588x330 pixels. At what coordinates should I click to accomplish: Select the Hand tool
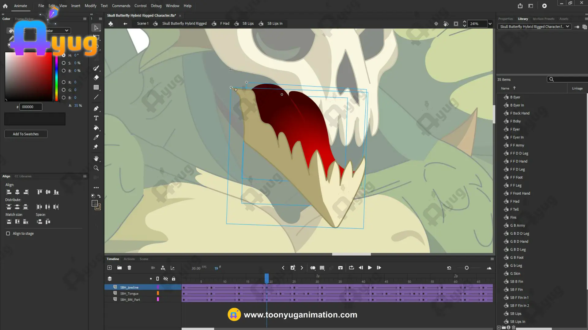tap(96, 158)
